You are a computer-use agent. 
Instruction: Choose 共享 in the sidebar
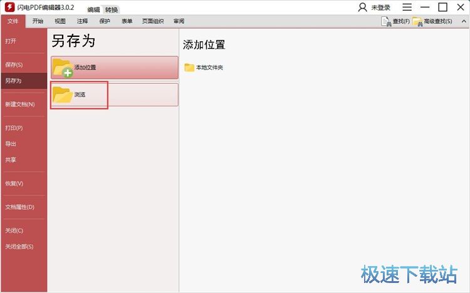(24, 160)
